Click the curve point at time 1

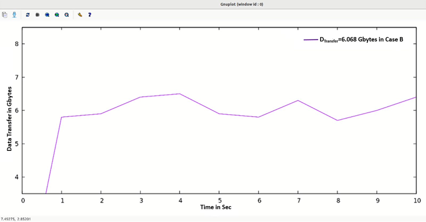[x=62, y=117]
